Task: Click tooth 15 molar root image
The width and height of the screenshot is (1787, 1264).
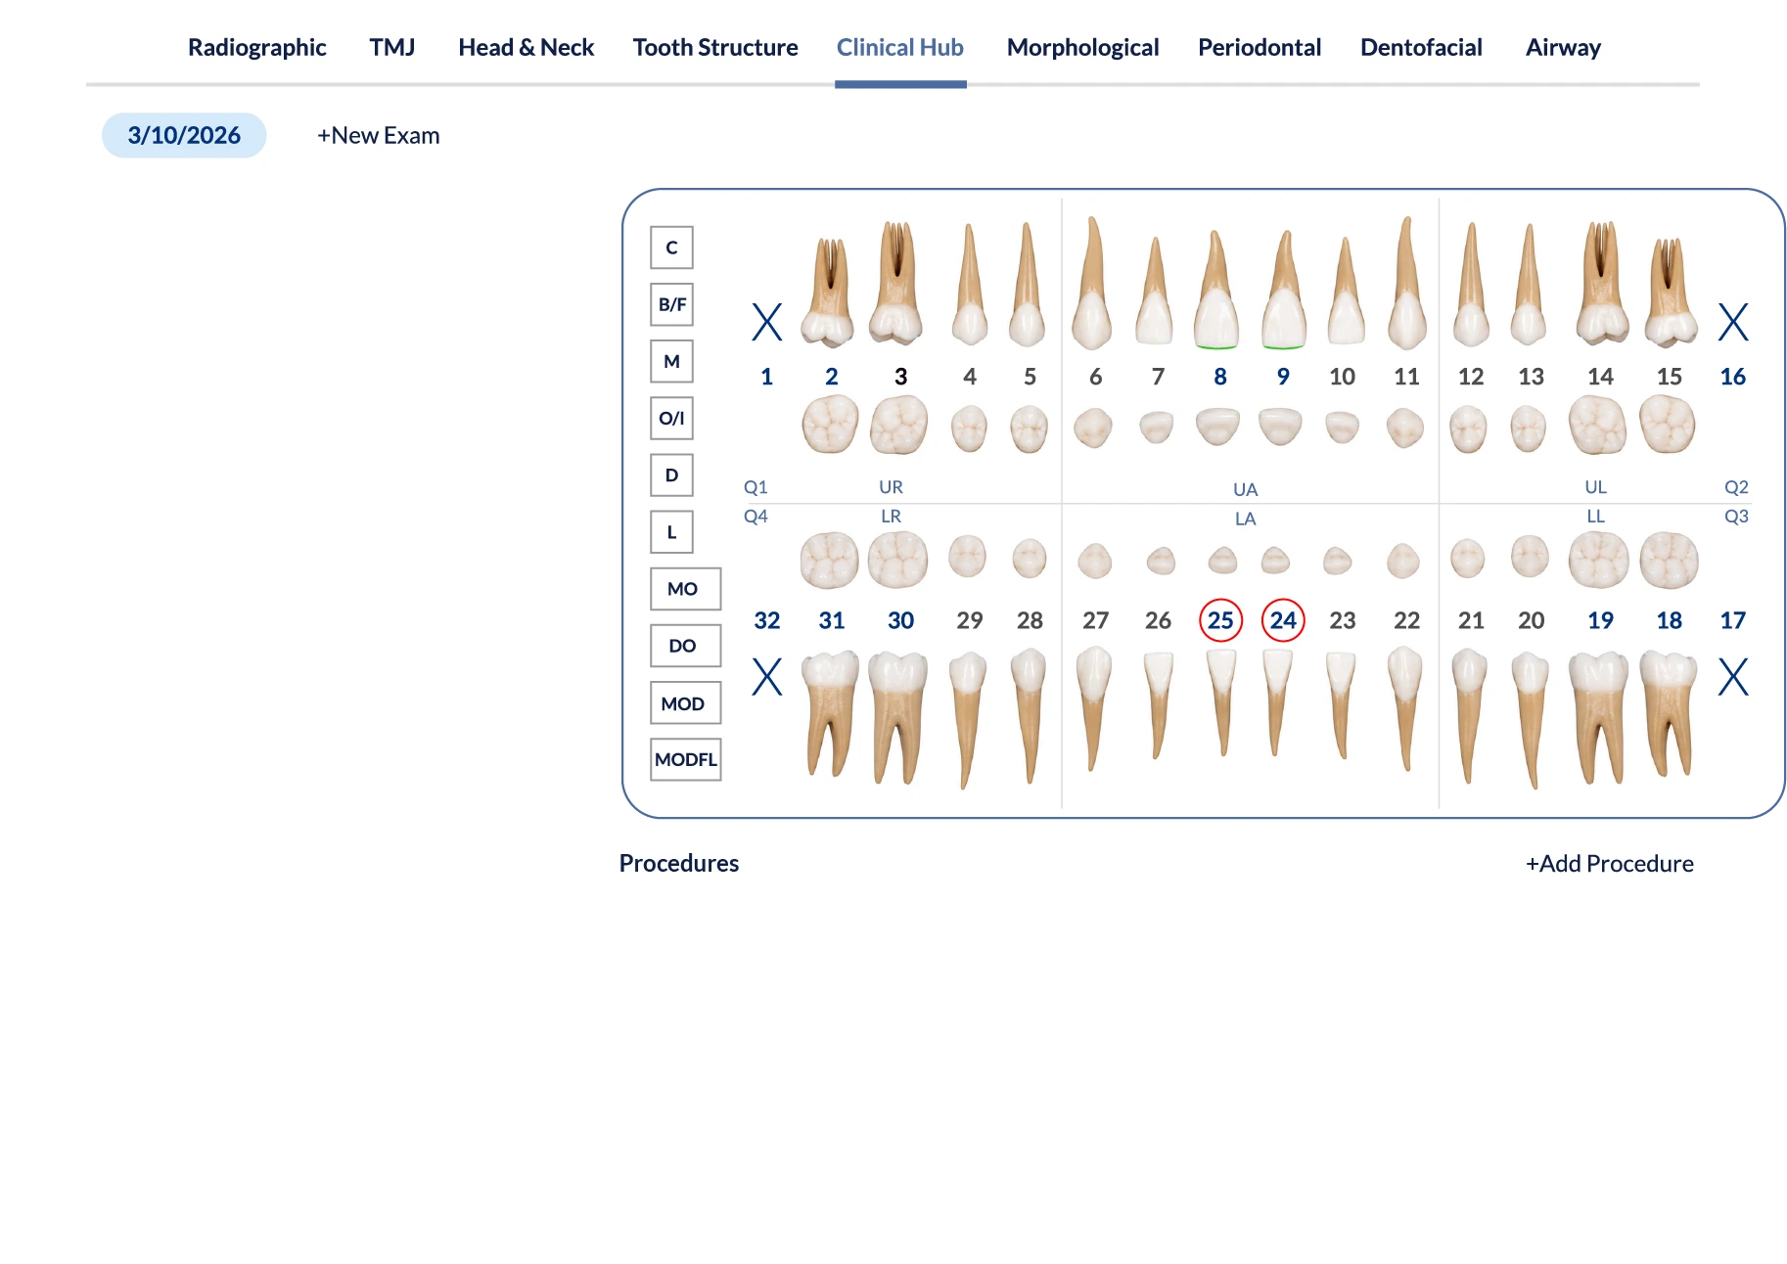Action: tap(1670, 293)
